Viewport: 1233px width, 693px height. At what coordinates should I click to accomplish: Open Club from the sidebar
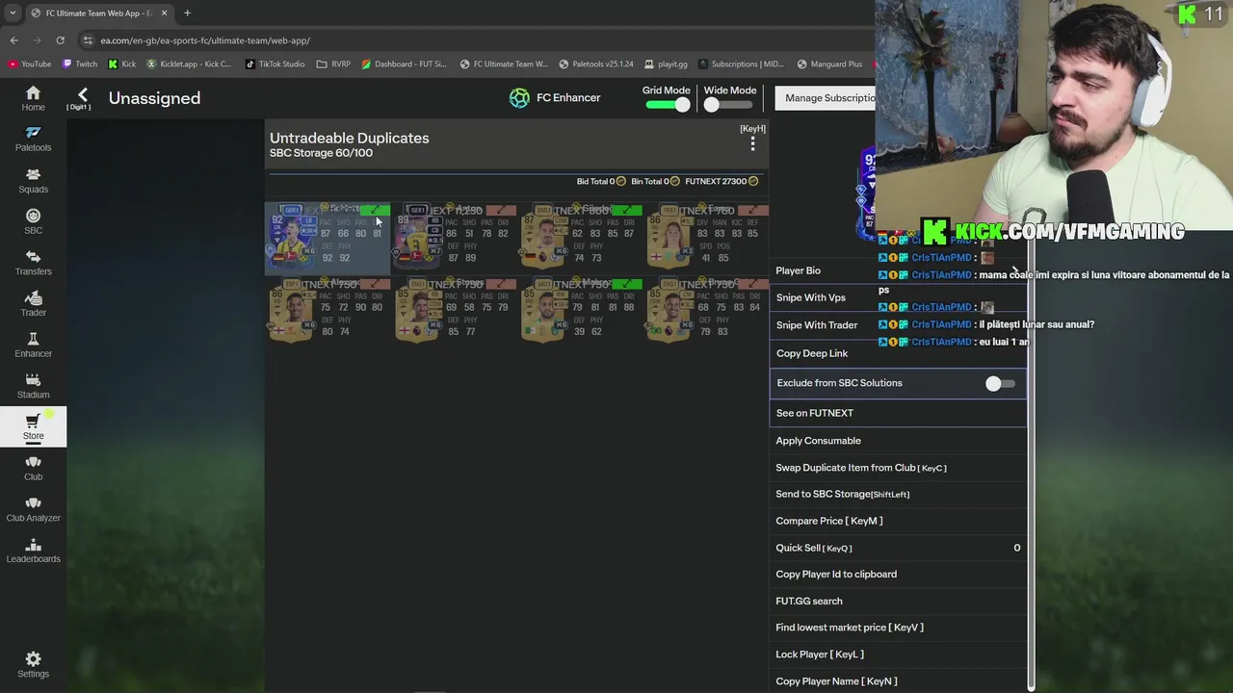click(33, 469)
